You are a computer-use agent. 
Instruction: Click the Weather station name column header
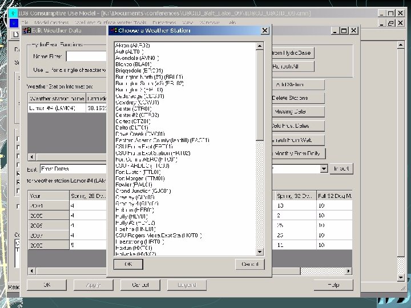57,99
